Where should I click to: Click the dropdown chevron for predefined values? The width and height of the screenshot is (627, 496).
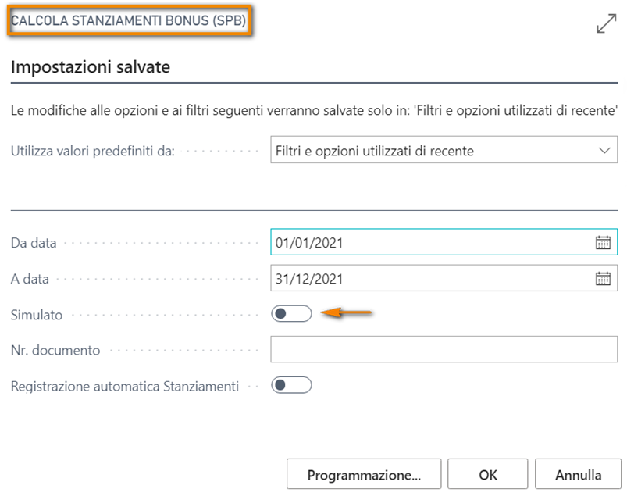click(x=603, y=151)
